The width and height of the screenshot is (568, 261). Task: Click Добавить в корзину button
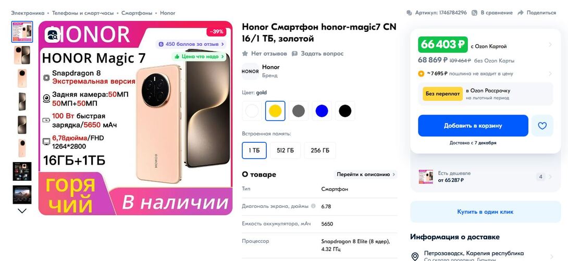(473, 126)
